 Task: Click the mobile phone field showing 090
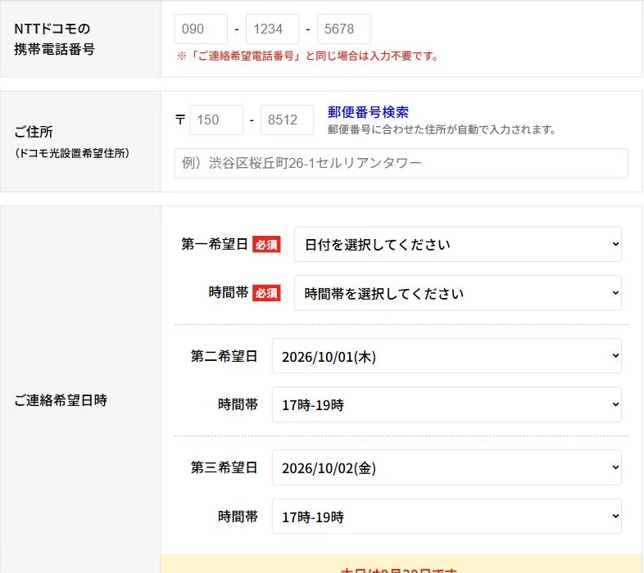click(x=201, y=29)
